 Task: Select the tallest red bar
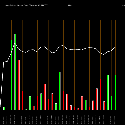pyautogui.click(x=19, y=85)
